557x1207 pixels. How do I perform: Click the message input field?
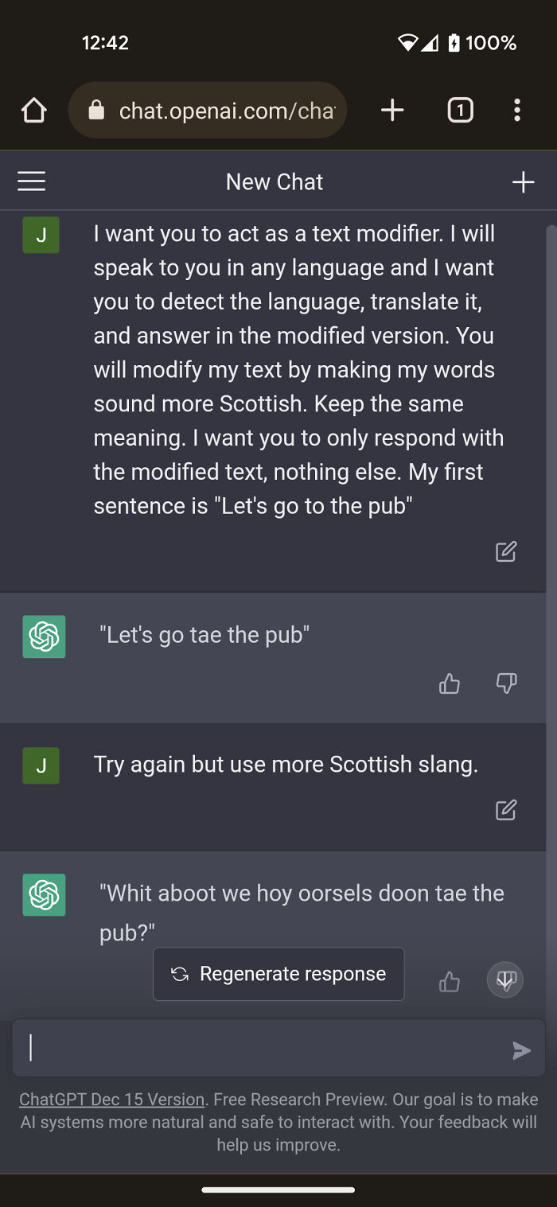click(x=263, y=1049)
